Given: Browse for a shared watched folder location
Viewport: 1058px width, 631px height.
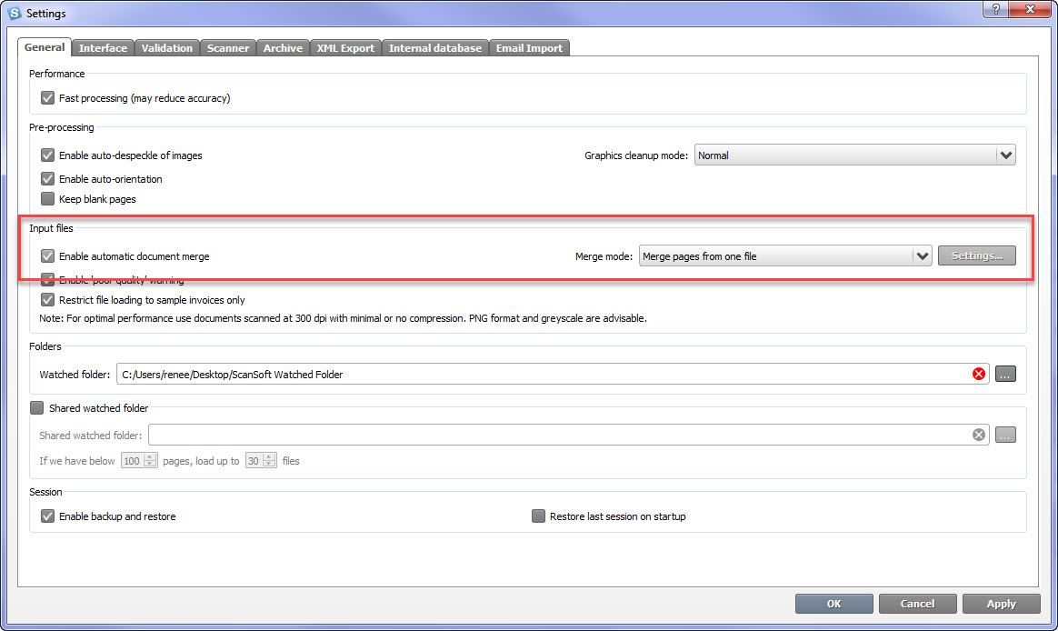Looking at the screenshot, I should tap(1005, 435).
